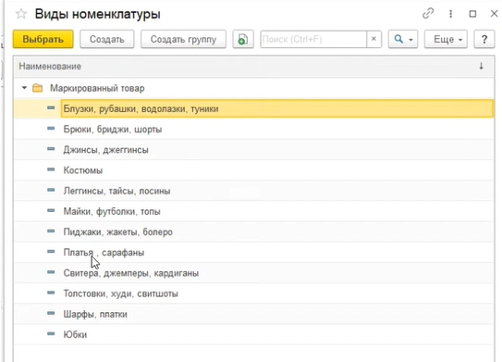Select Толстовки, худи, свитшоты row
Screen dimensions: 502x362
point(253,293)
